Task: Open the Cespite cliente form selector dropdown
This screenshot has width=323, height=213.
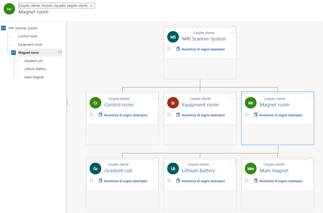Action: coord(57,6)
